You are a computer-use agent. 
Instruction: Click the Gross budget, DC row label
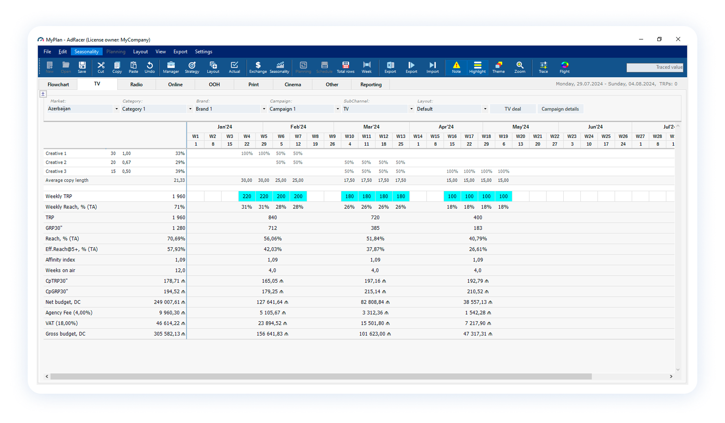tap(66, 334)
